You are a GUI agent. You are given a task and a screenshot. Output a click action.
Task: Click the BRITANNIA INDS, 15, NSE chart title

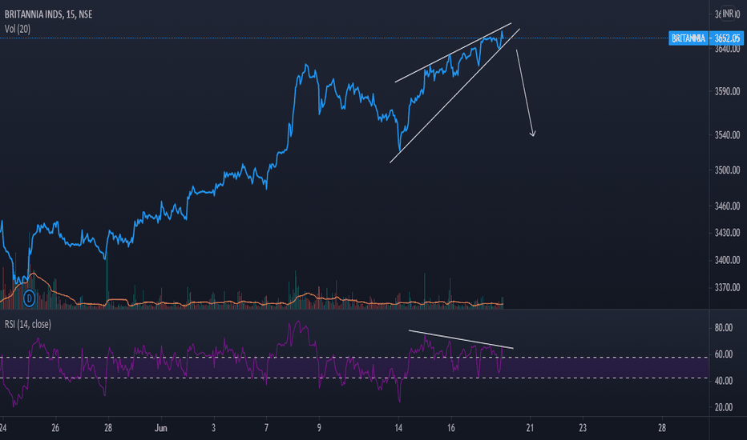point(49,14)
